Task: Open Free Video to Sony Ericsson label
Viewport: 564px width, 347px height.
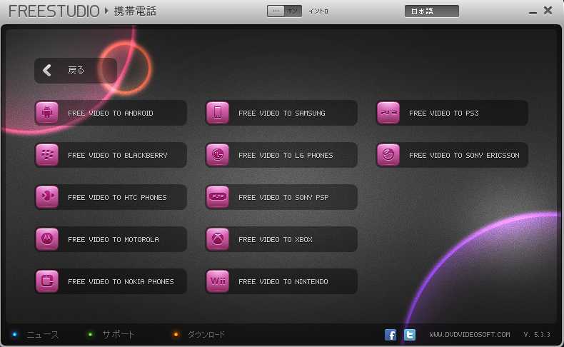Action: [464, 156]
